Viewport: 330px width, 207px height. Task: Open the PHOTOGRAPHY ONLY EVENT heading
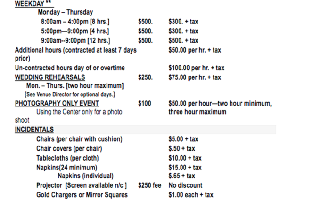tap(57, 103)
